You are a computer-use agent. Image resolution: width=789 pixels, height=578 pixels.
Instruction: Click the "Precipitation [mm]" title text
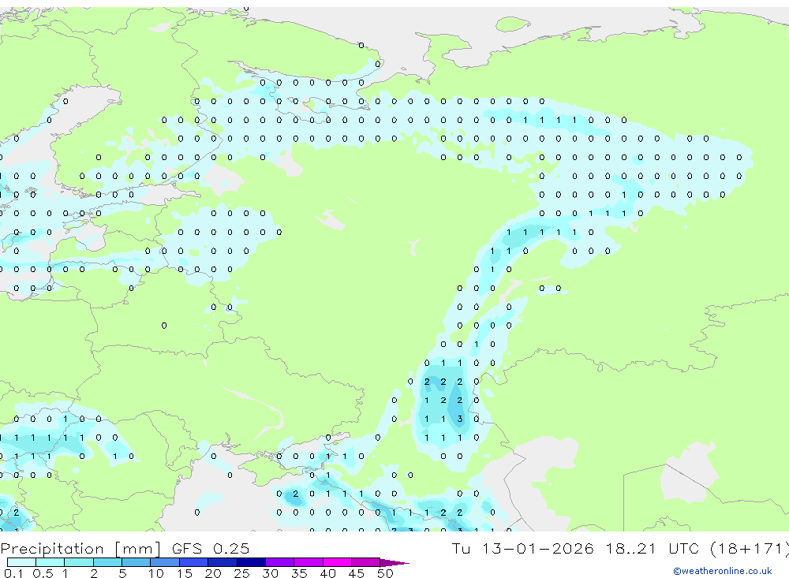(80, 549)
